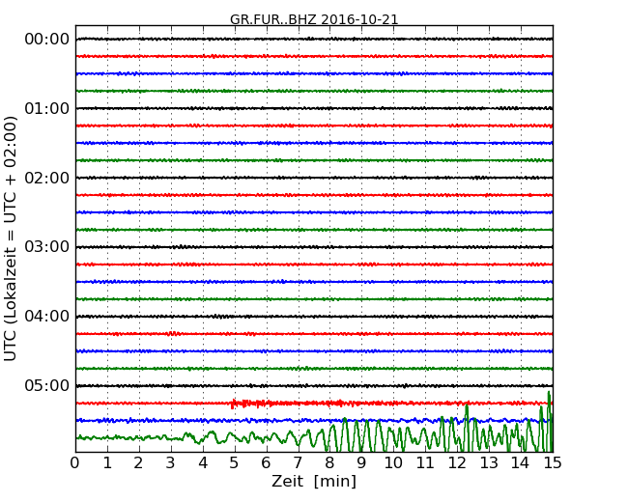Click the x-axis tick label 14
The image size is (628, 502).
pyautogui.click(x=521, y=463)
